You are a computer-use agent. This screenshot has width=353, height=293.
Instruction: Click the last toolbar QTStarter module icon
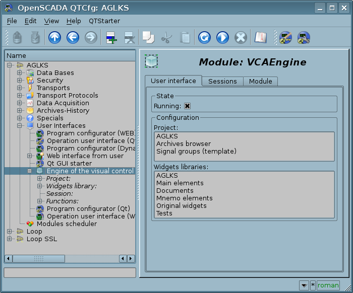tap(304, 37)
